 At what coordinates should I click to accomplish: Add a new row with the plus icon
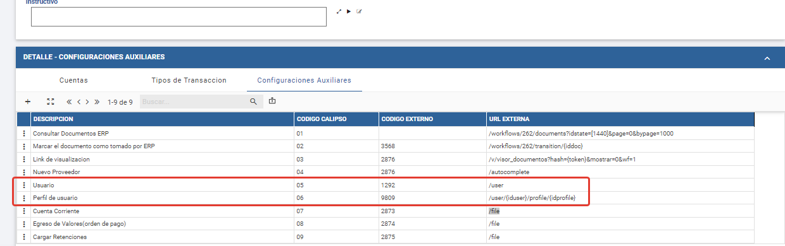tap(27, 101)
